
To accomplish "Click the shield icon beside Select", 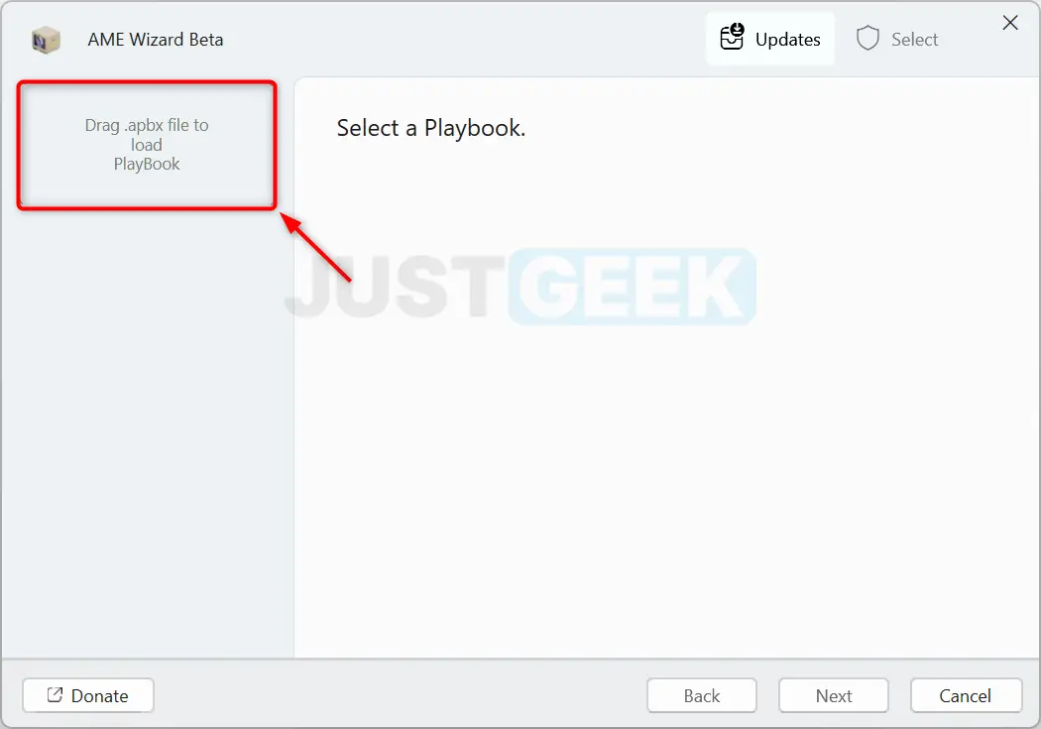I will coord(867,39).
